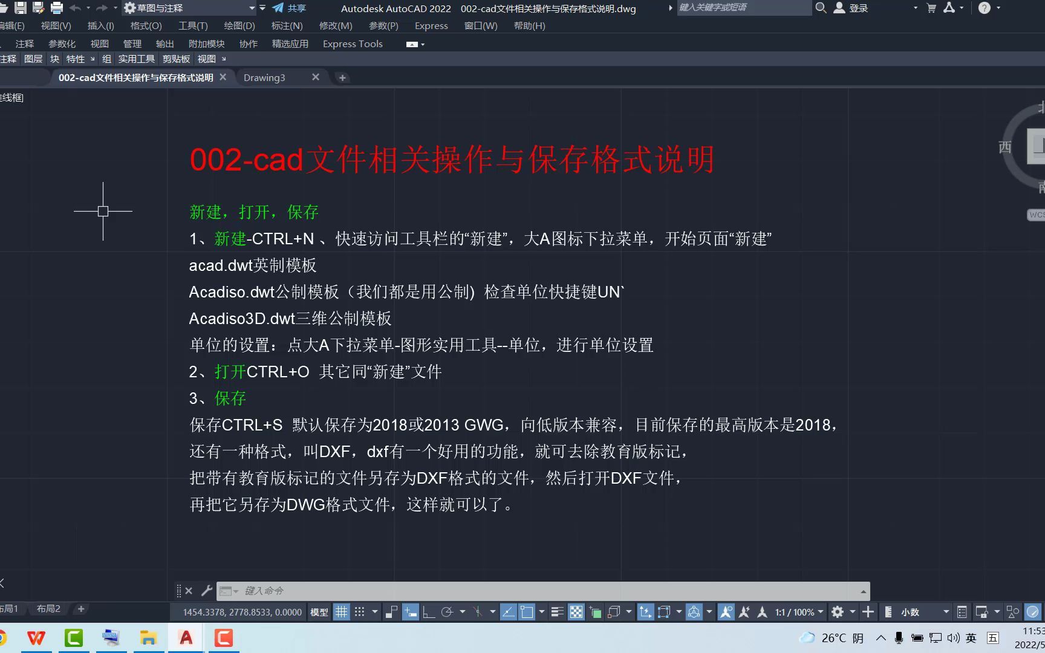Toggle Snap mode dotted grid icon
1045x653 pixels.
pyautogui.click(x=359, y=612)
